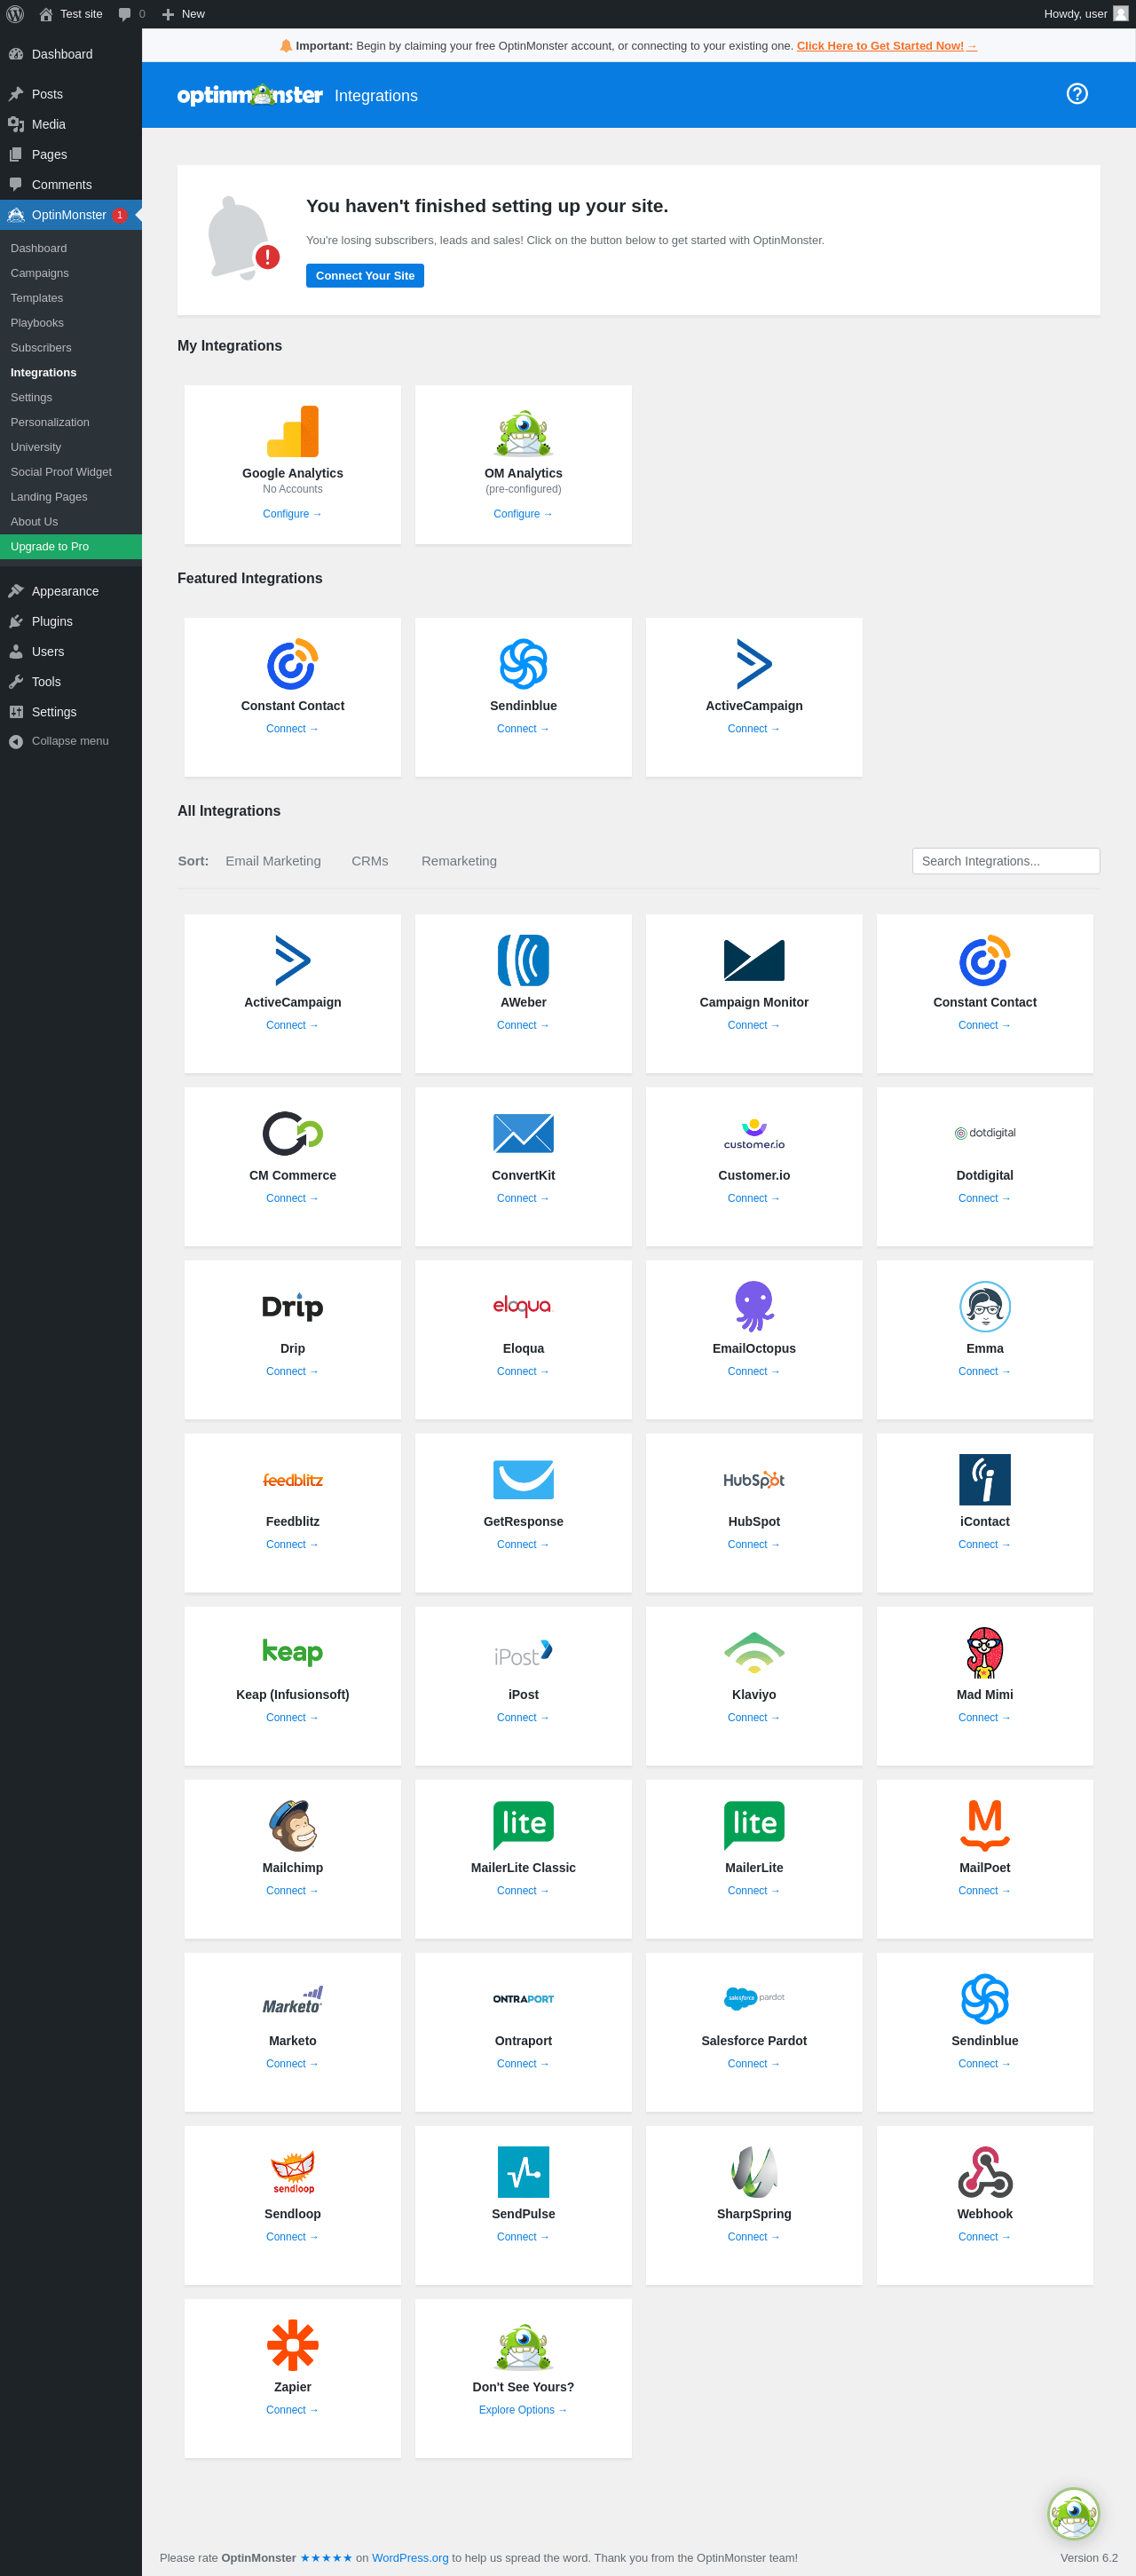The width and height of the screenshot is (1136, 2576).
Task: Open Plugins in WordPress sidebar
Action: point(71,621)
